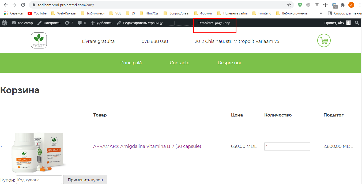Open the Despre noi page
The image size is (362, 184).
(229, 63)
